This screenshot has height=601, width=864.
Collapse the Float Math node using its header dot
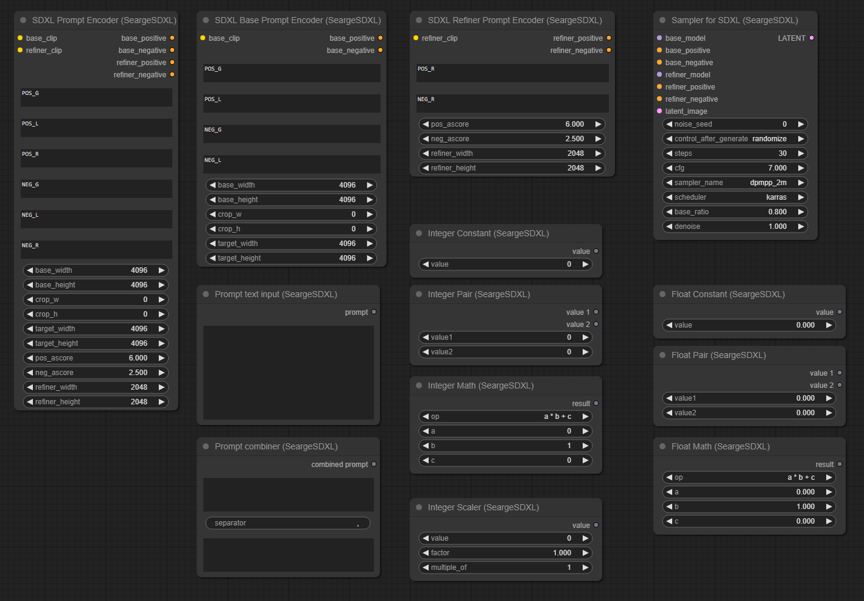tap(662, 446)
